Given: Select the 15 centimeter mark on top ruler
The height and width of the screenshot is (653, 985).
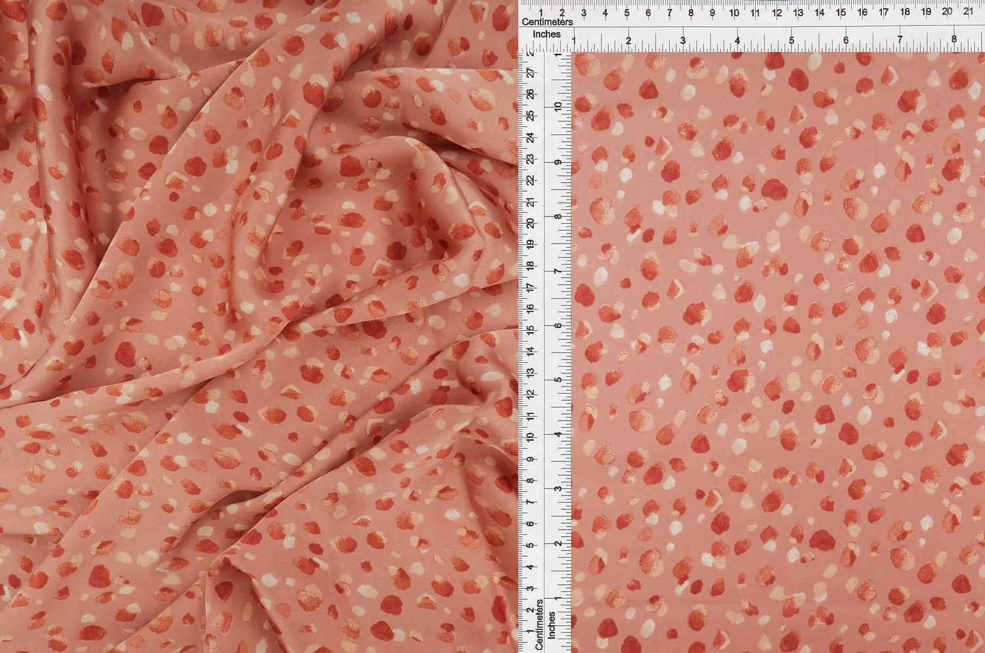Looking at the screenshot, I should 841,12.
